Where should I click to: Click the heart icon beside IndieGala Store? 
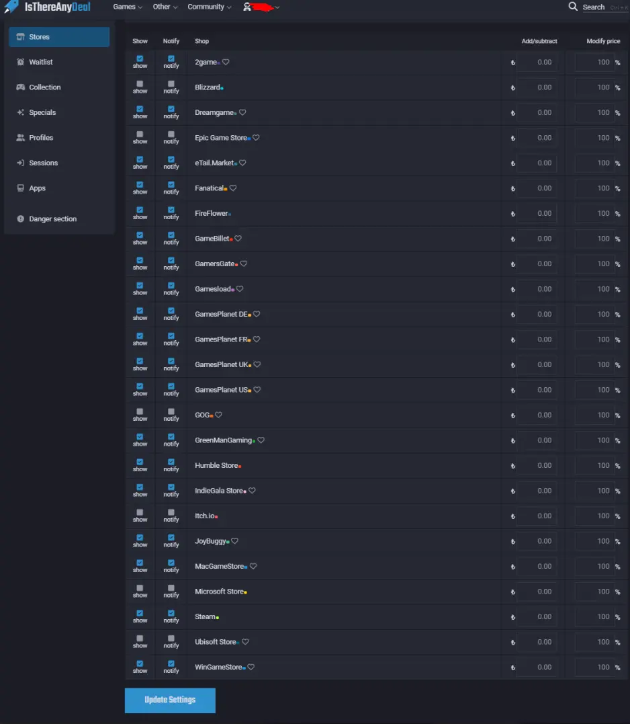(252, 490)
